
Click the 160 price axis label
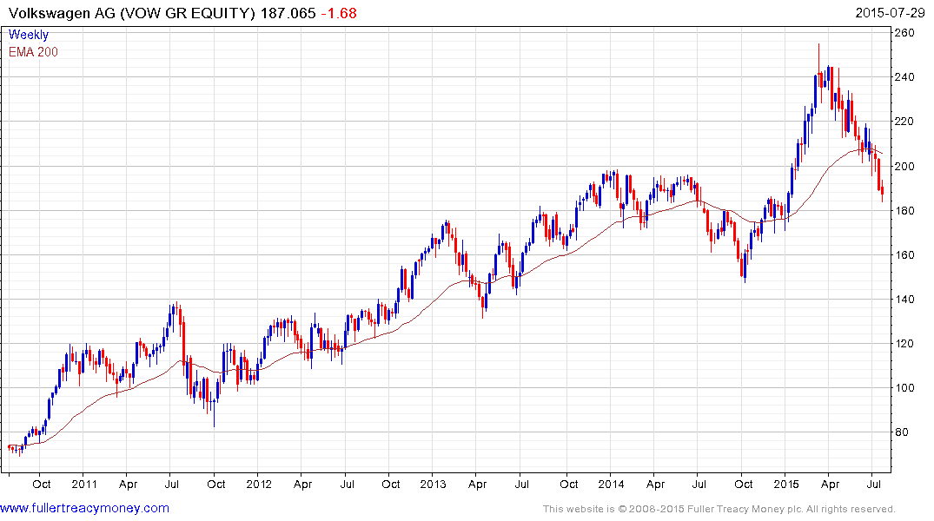pyautogui.click(x=904, y=254)
